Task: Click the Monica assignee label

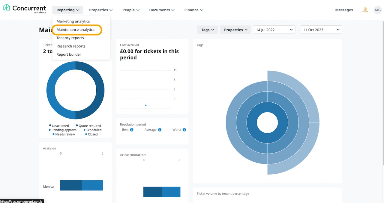Action: [48, 187]
